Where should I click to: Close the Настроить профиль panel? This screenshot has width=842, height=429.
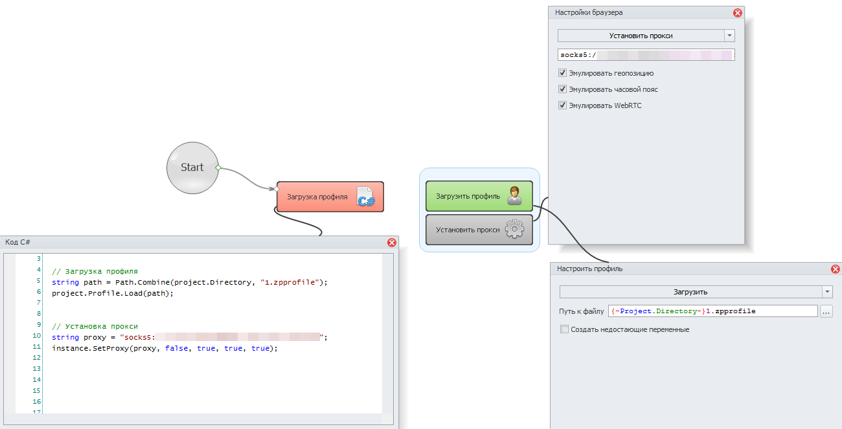pos(836,269)
